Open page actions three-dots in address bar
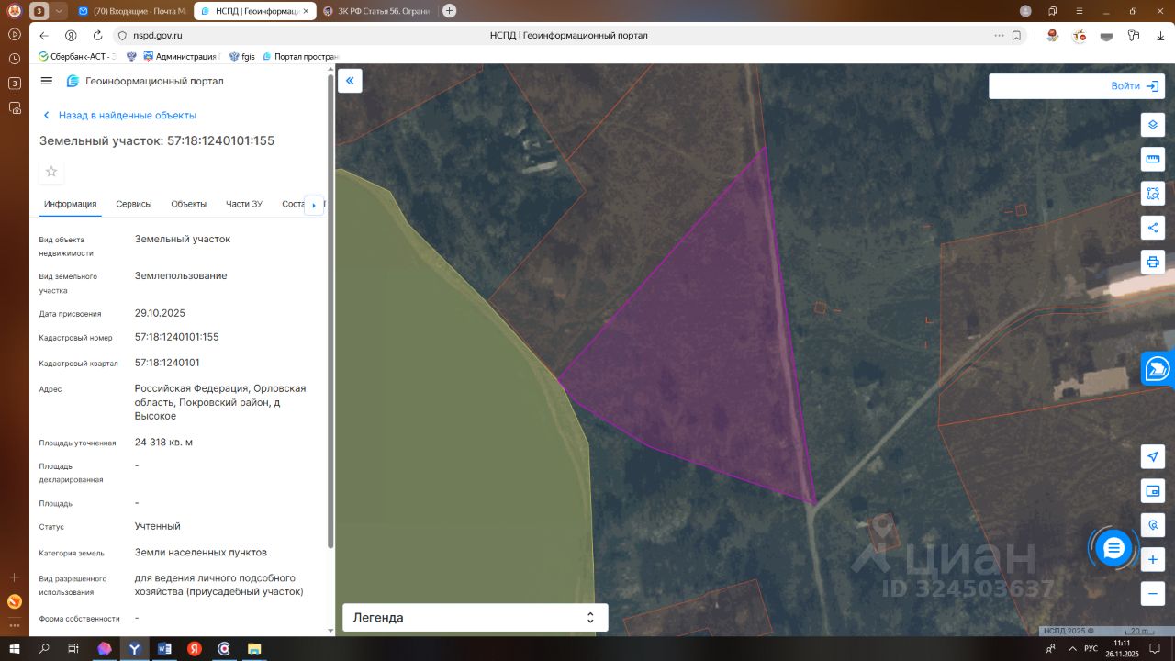The image size is (1175, 661). (x=999, y=36)
